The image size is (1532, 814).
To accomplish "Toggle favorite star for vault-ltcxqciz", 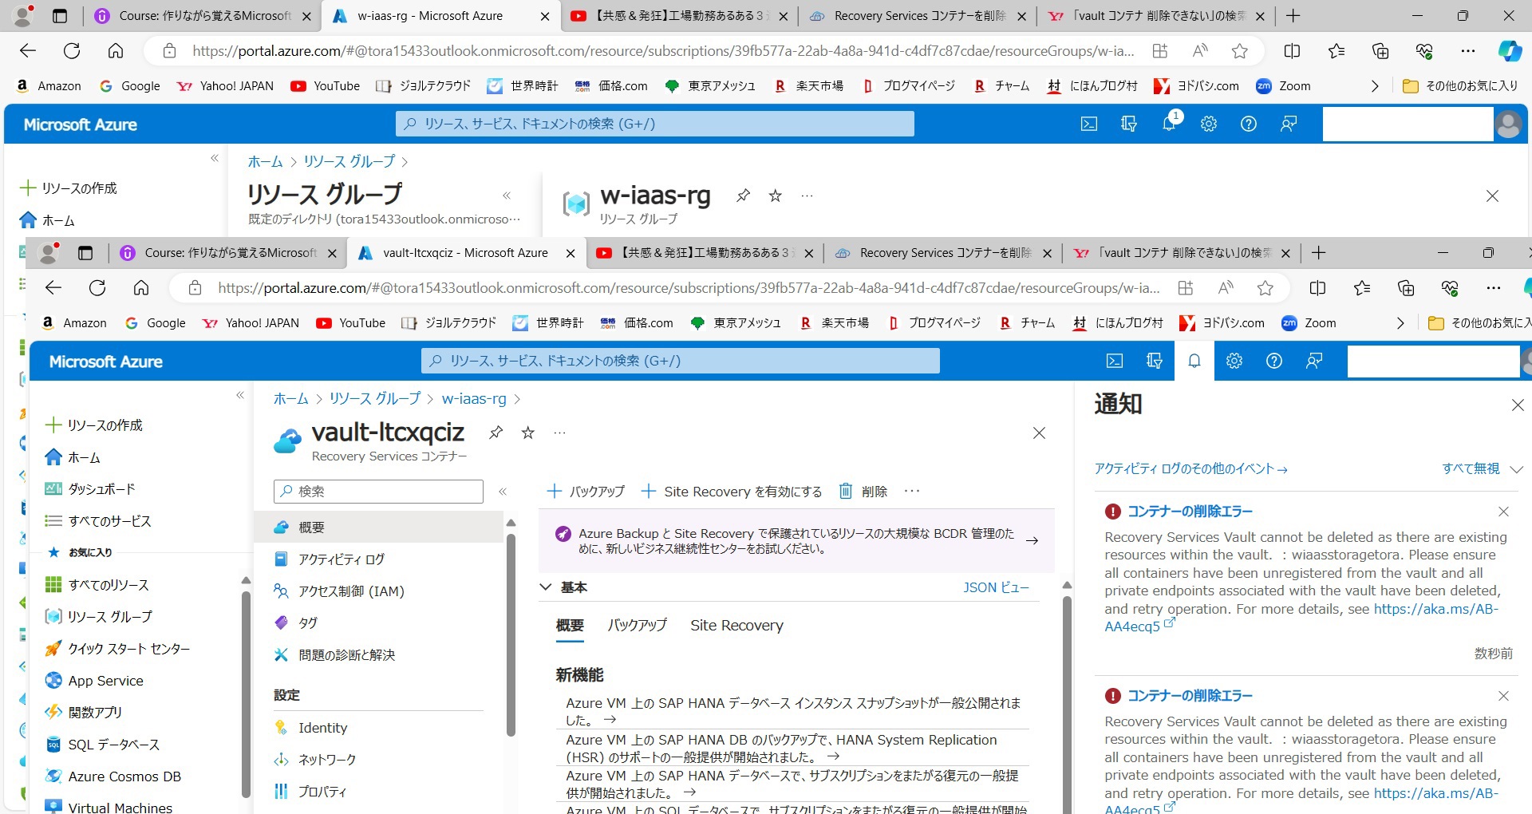I will point(528,433).
